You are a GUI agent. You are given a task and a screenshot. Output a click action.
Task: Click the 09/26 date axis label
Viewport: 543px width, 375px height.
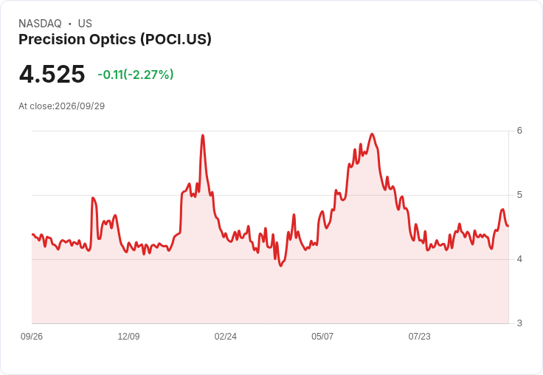coord(32,336)
